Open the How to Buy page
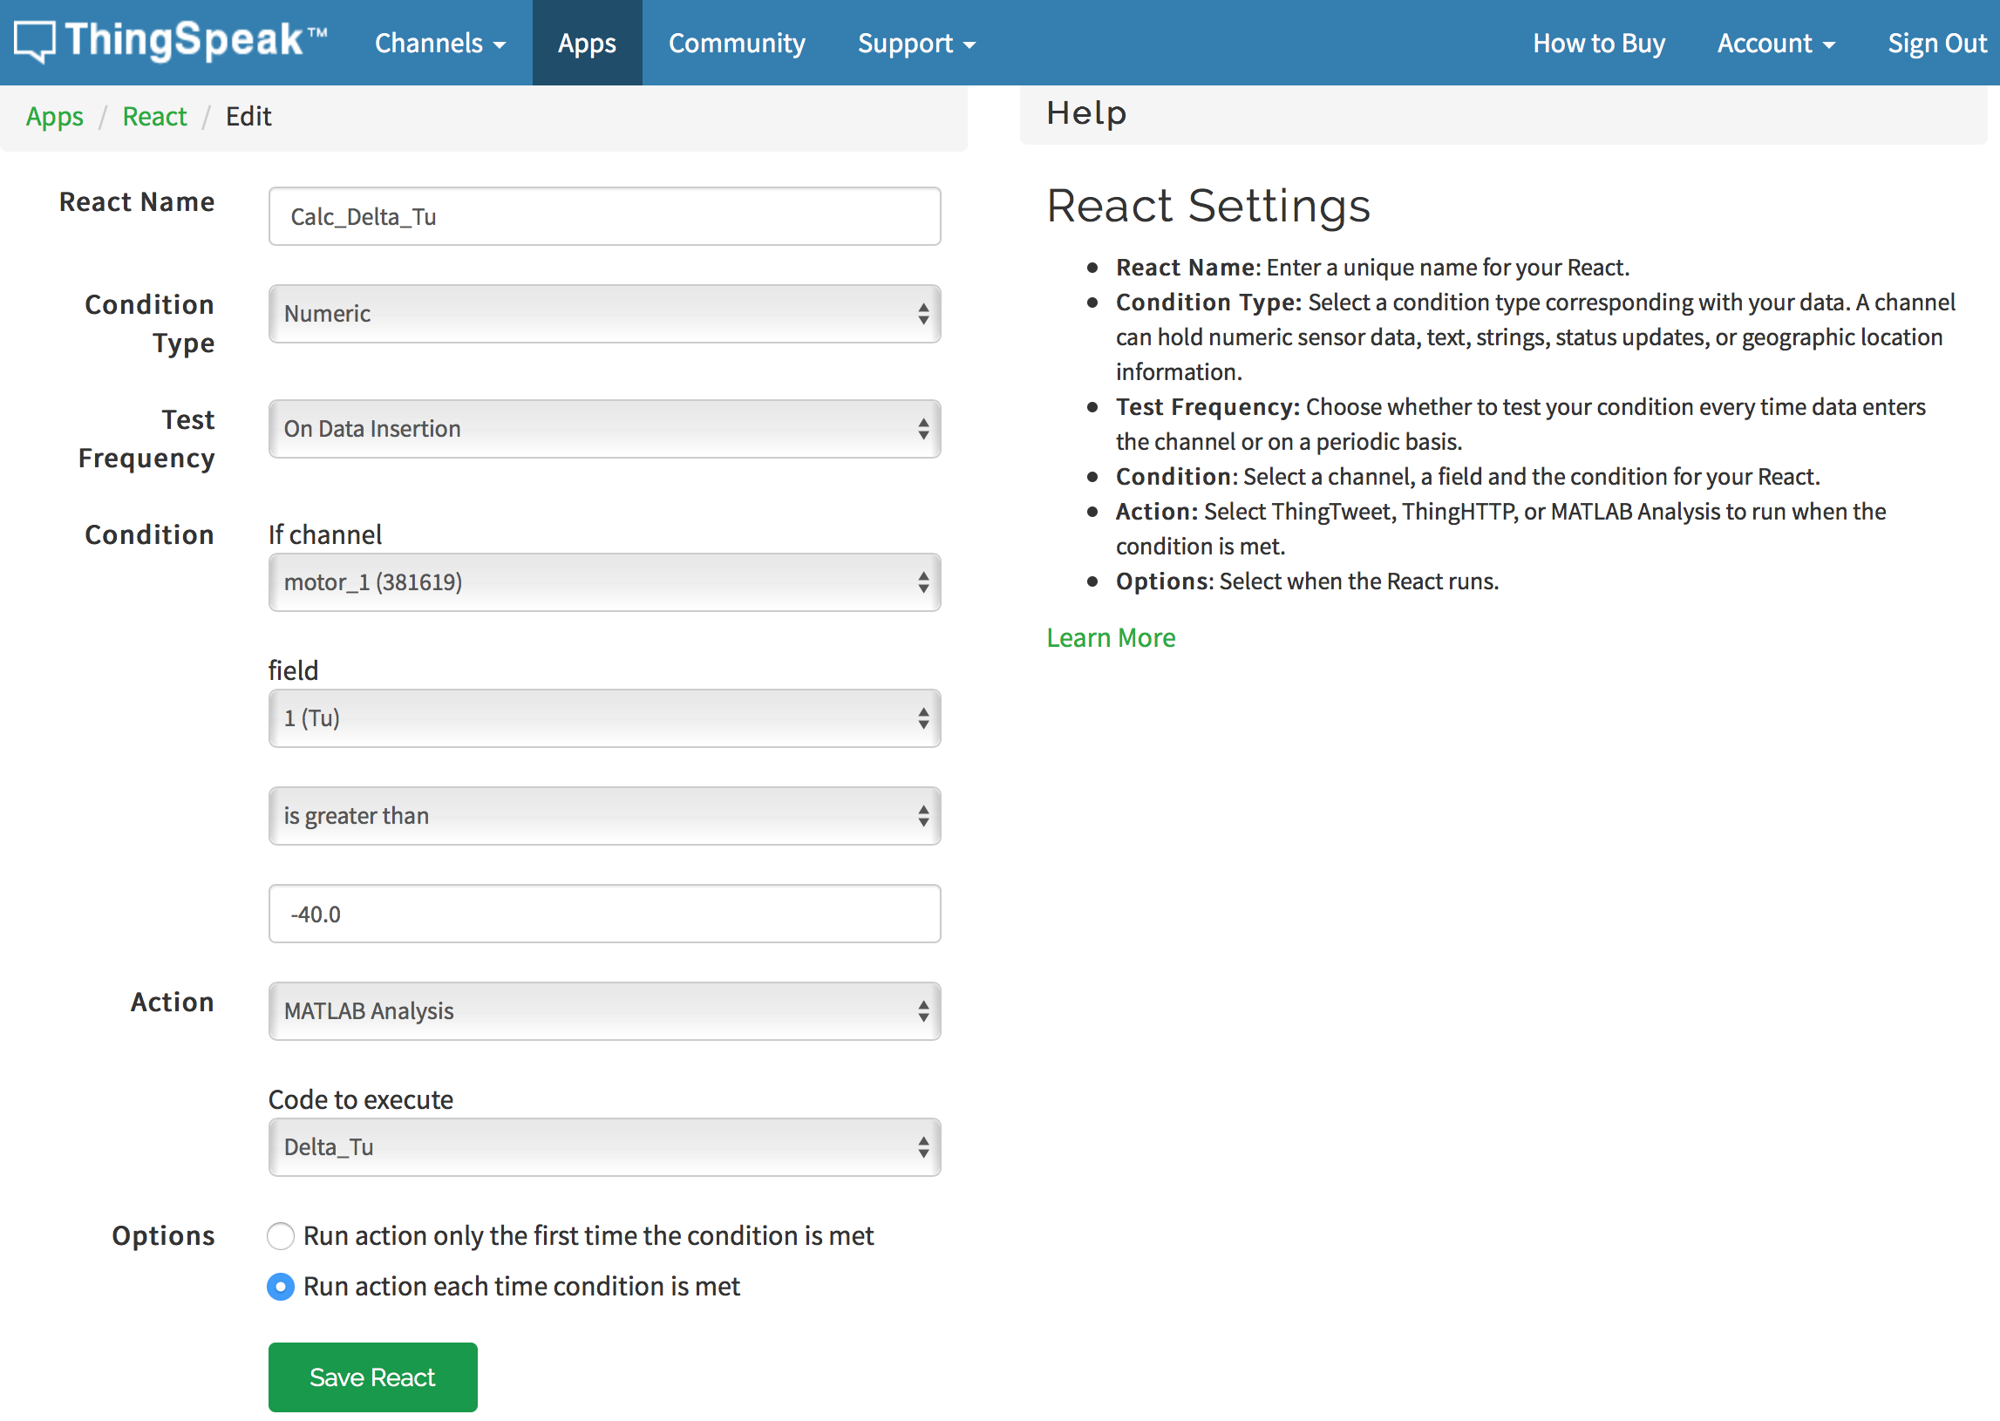 click(1597, 43)
